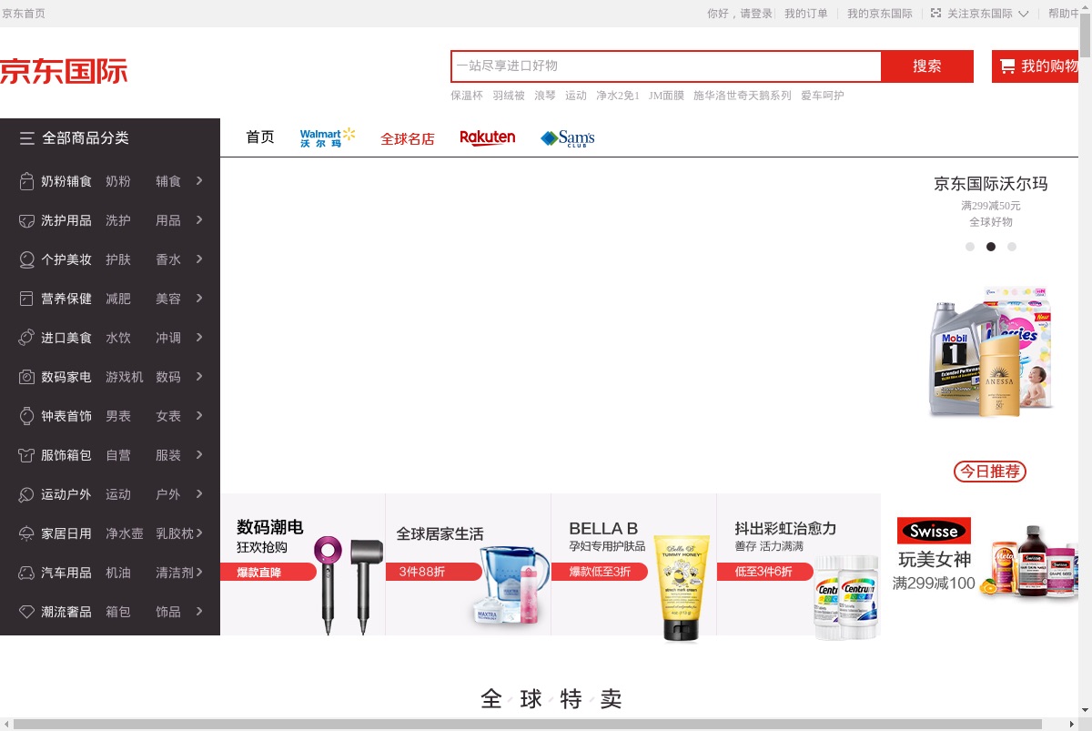Open the Rakuten store logo
The width and height of the screenshot is (1092, 731).
(487, 138)
